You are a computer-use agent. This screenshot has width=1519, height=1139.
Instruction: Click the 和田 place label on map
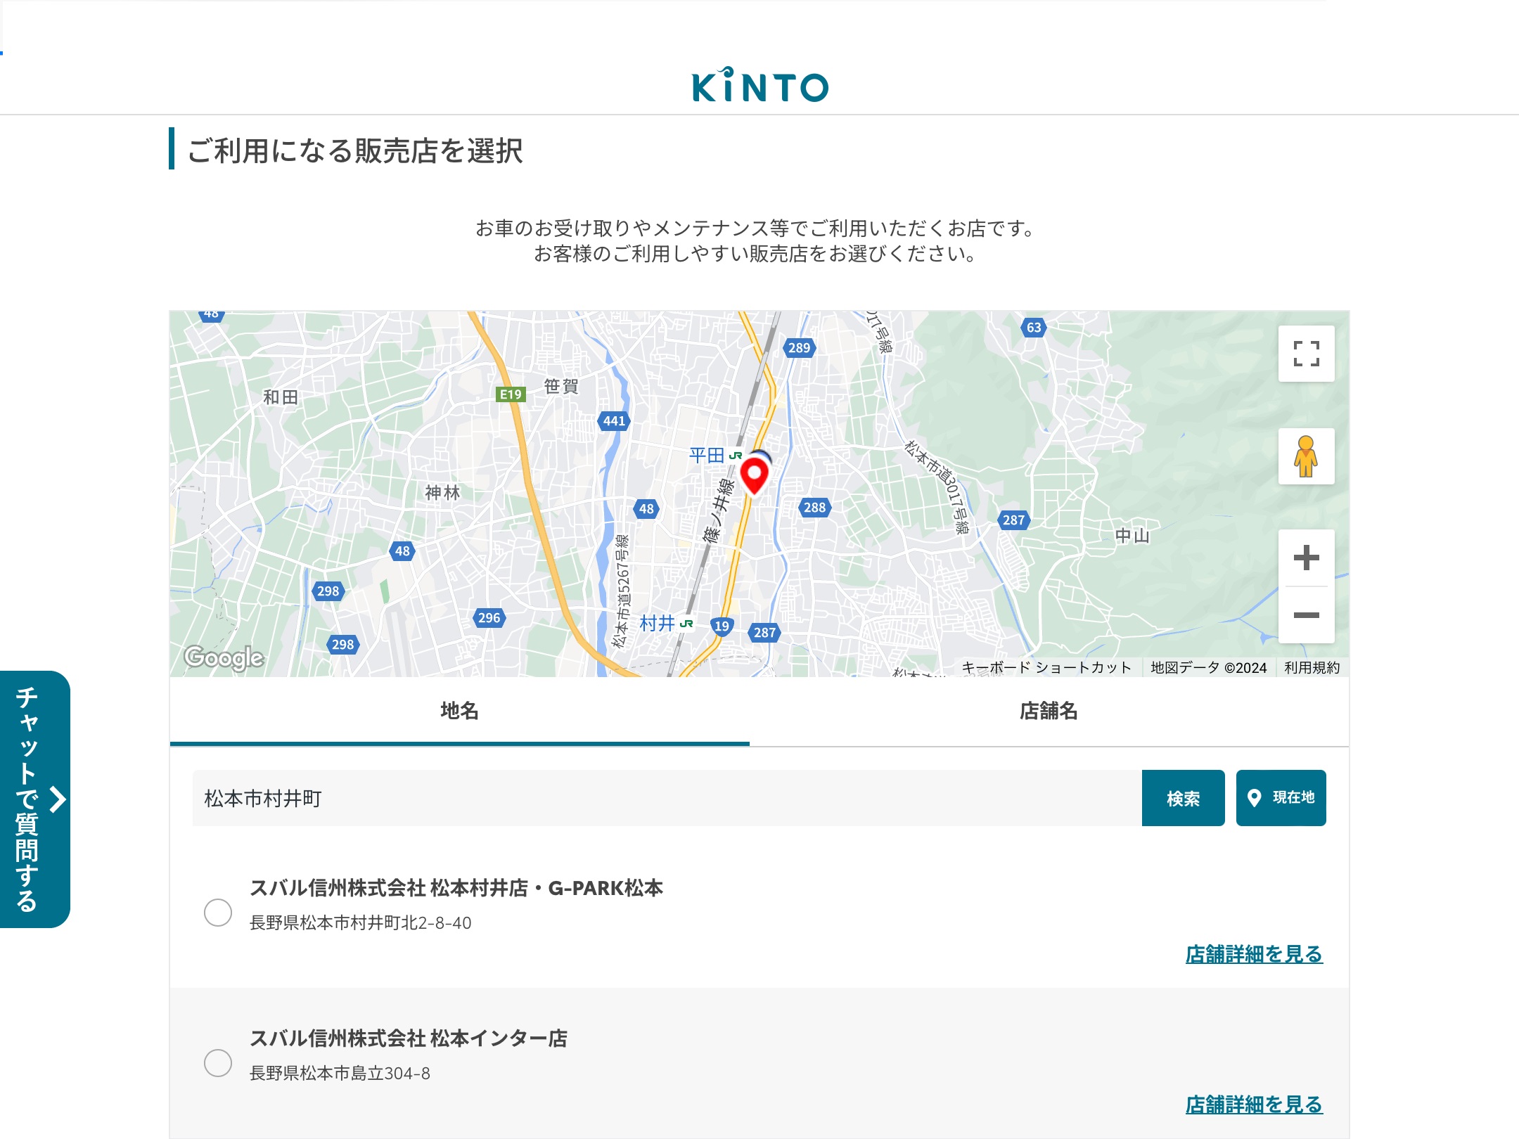point(281,397)
